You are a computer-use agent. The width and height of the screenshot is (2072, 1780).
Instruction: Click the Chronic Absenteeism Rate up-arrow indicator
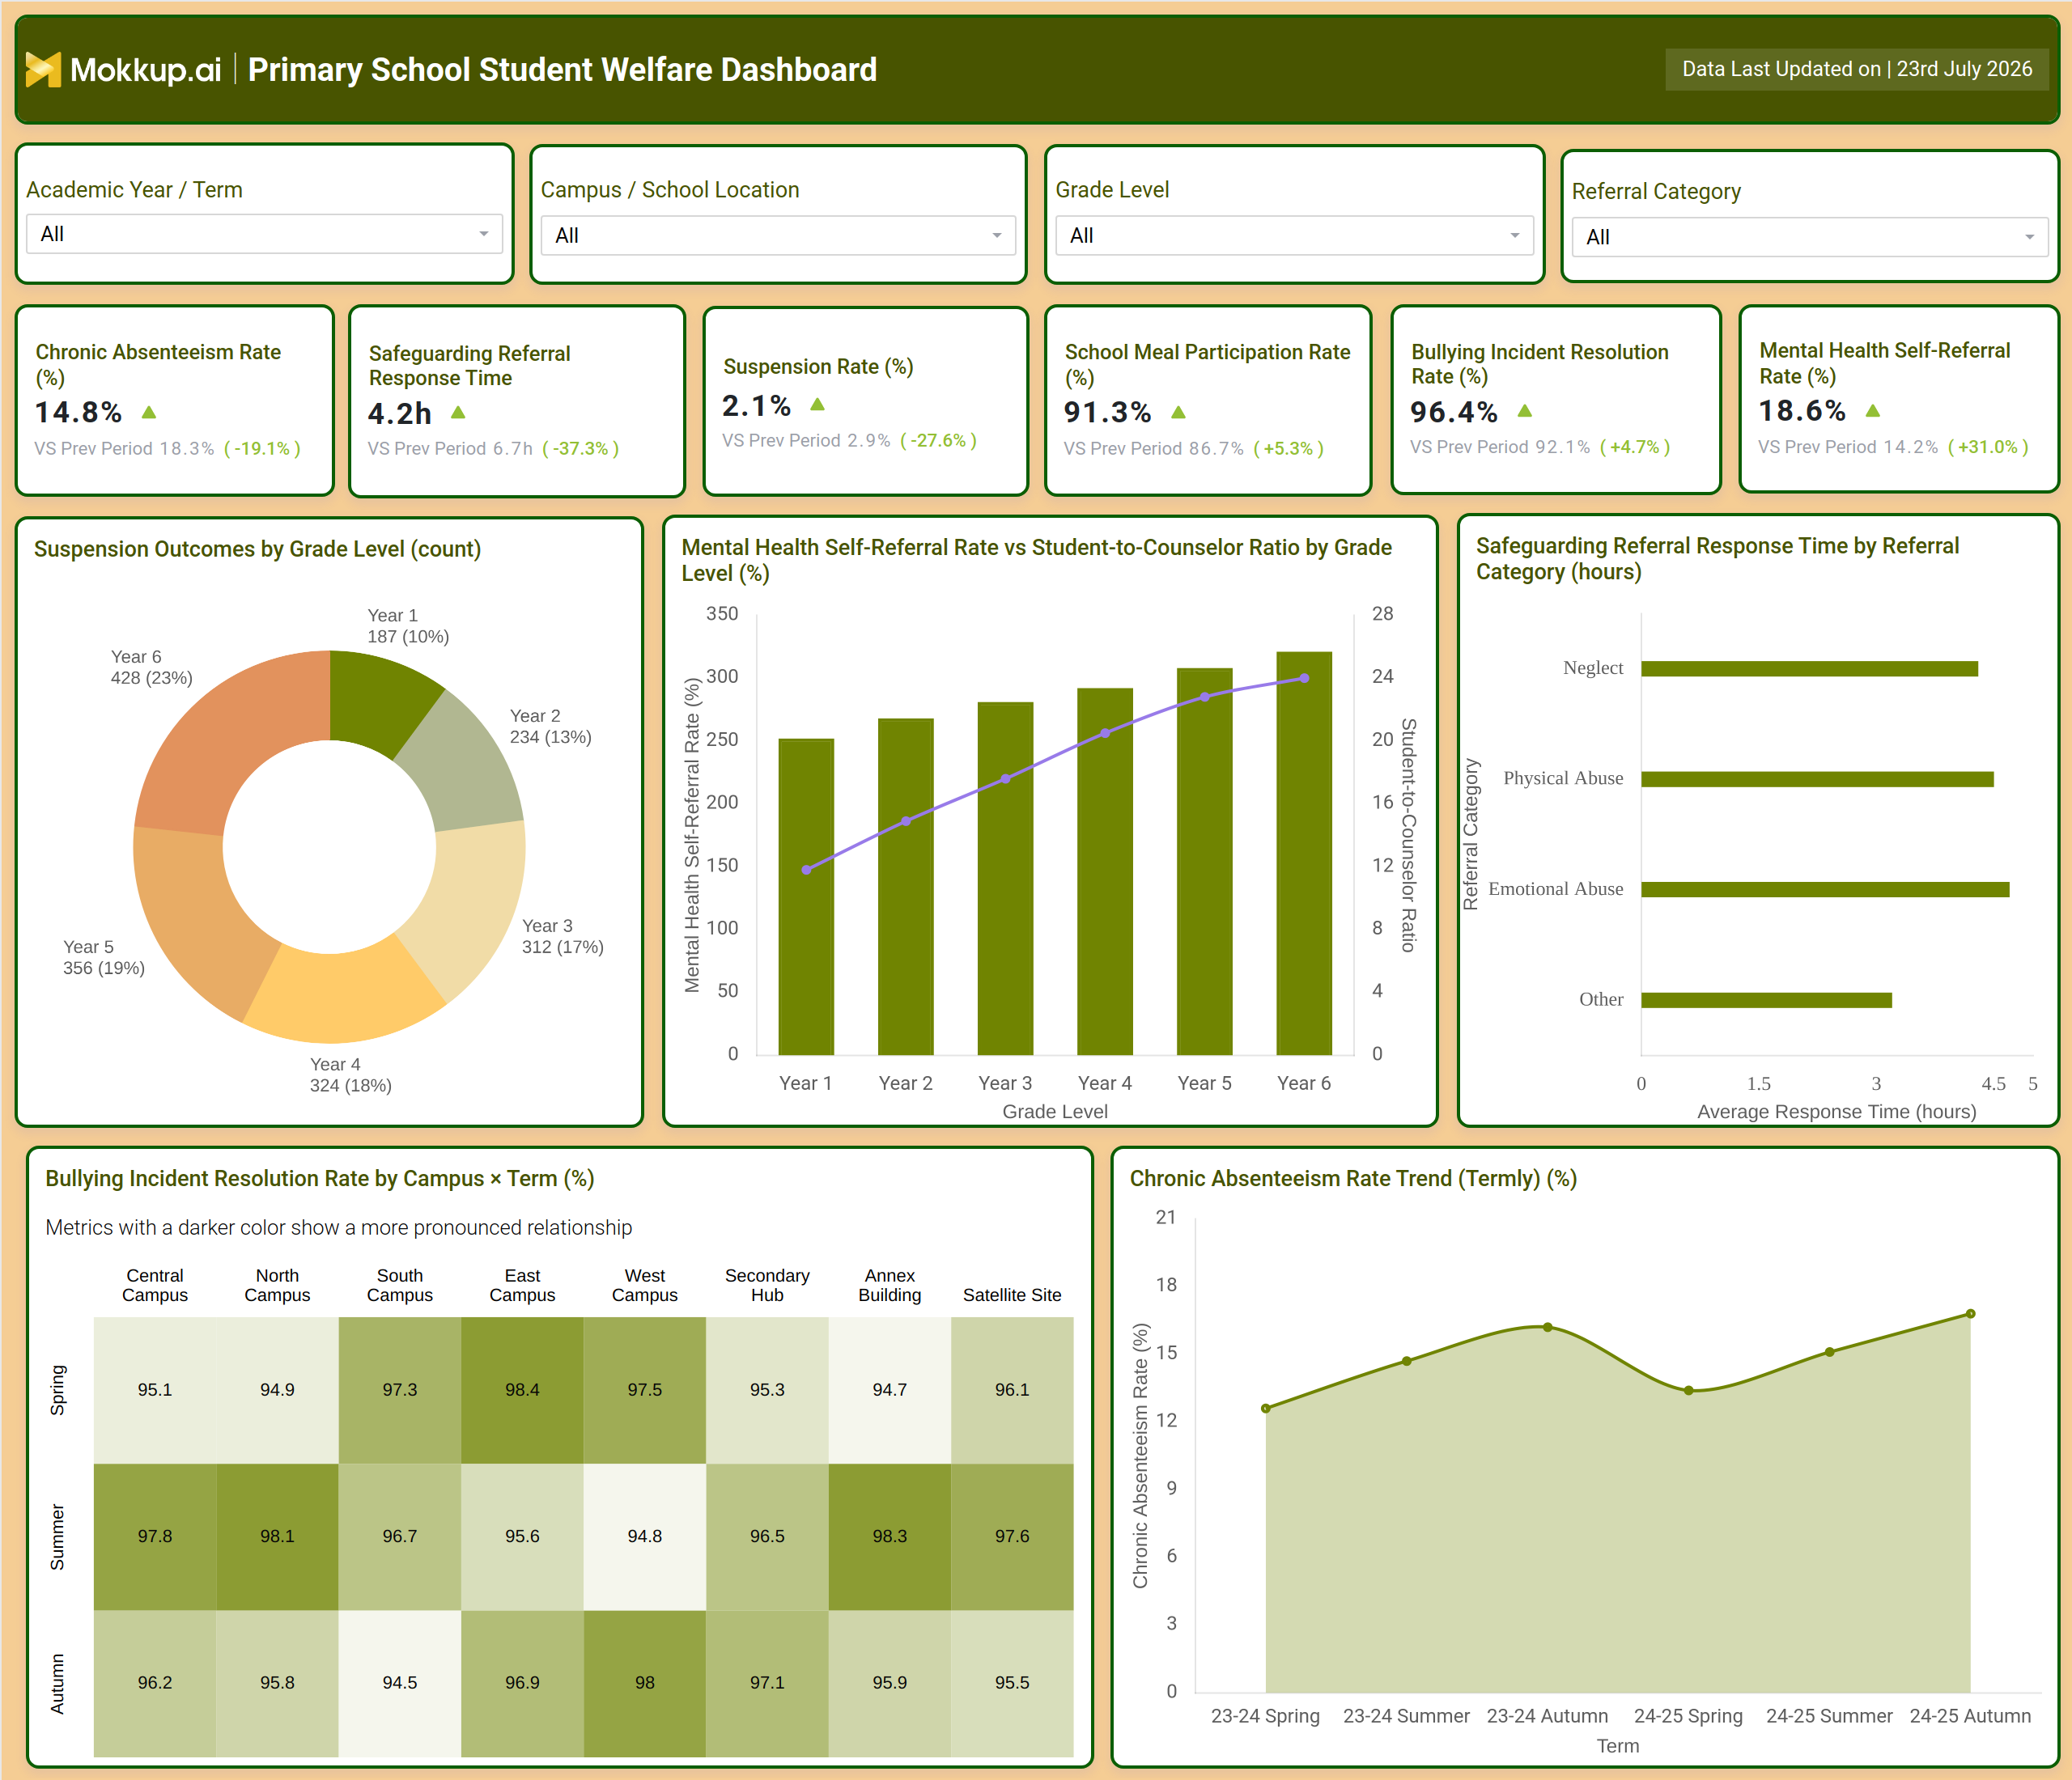click(x=149, y=412)
